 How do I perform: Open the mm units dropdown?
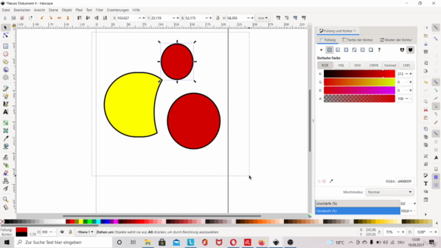[x=263, y=18]
